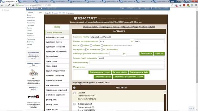Click the maximum subscribers field showing 70000
The height and width of the screenshot is (111, 198).
click(149, 41)
